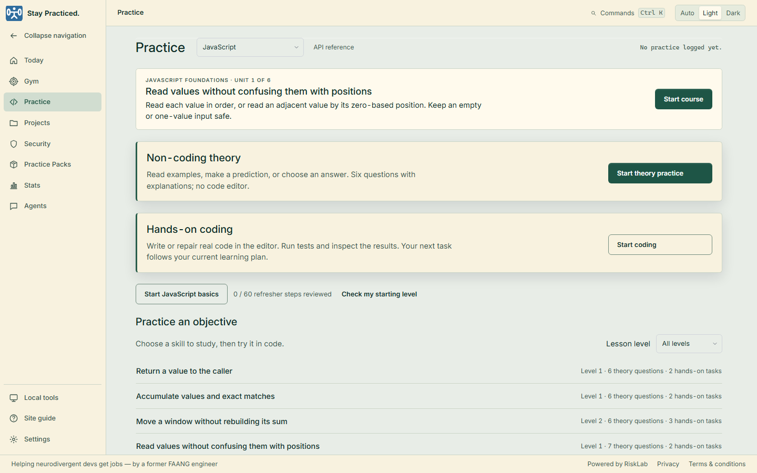This screenshot has width=757, height=473.
Task: Go to Today in the sidebar
Action: [x=53, y=60]
